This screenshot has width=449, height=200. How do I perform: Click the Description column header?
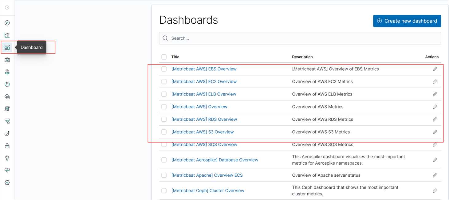coord(302,57)
